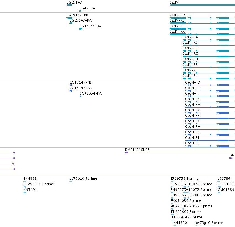The image size is (235, 227).
Task: Select the CadN-RH transcript label
Action: pos(190,59)
